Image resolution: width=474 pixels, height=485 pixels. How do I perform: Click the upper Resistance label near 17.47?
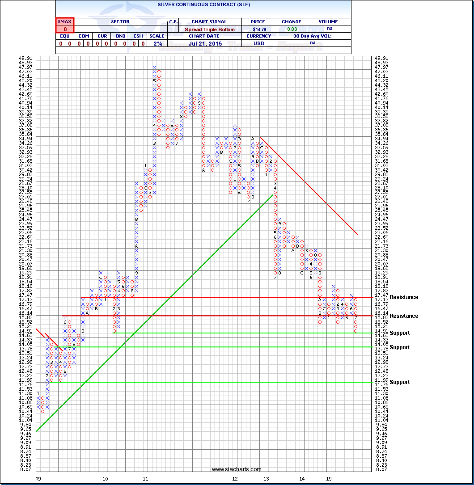pyautogui.click(x=403, y=297)
